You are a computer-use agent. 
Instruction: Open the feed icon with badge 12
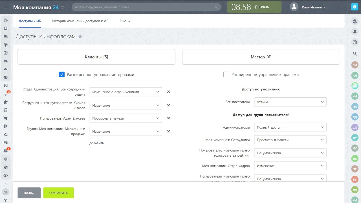(6, 94)
